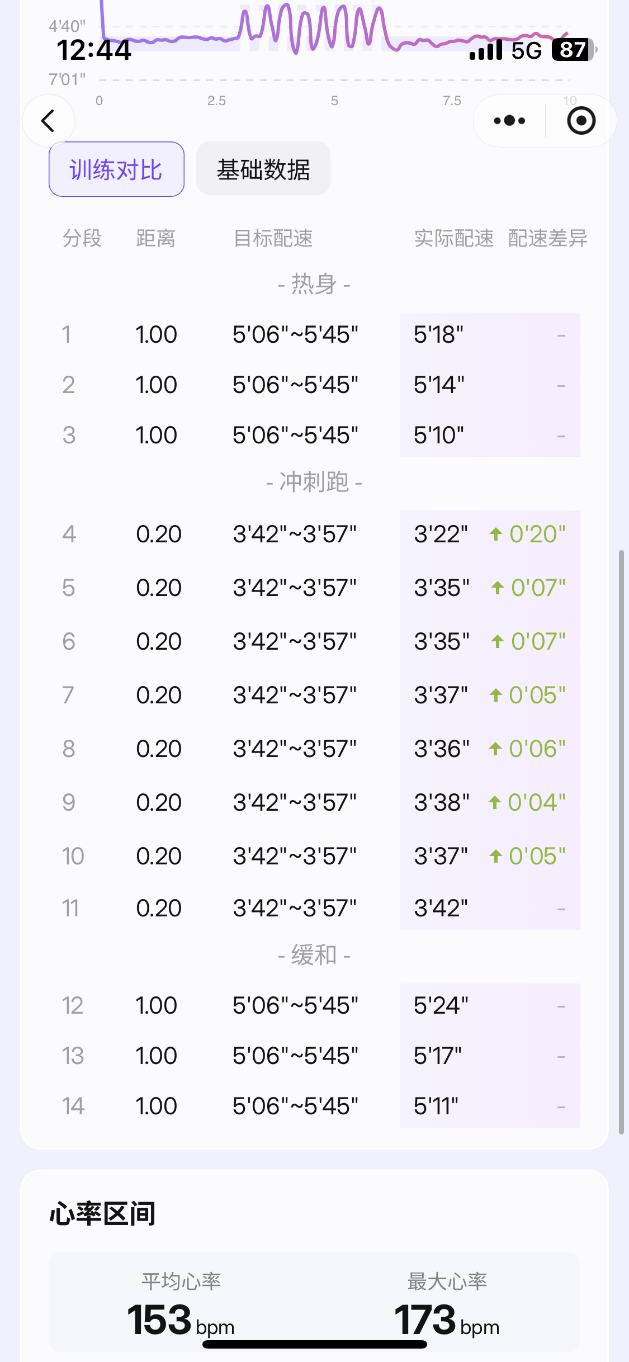629x1362 pixels.
Task: Tap the 配速差异 column header
Action: coord(547,239)
